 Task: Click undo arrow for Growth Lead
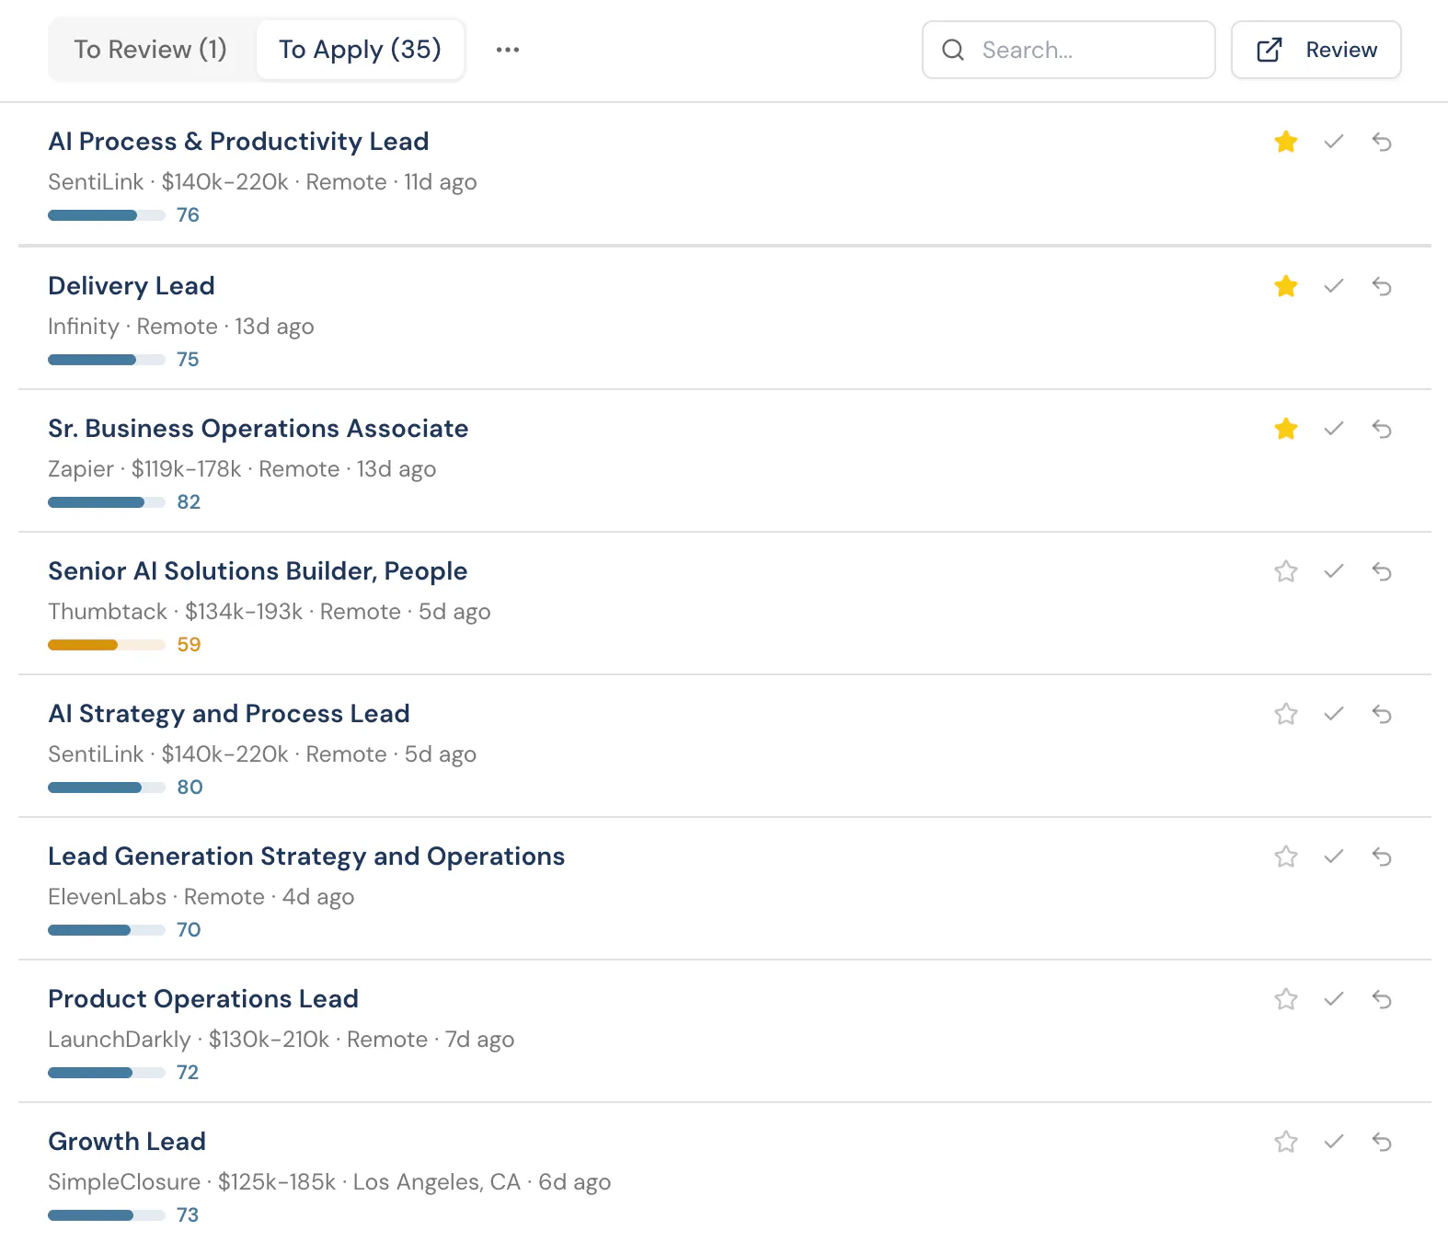1382,1142
